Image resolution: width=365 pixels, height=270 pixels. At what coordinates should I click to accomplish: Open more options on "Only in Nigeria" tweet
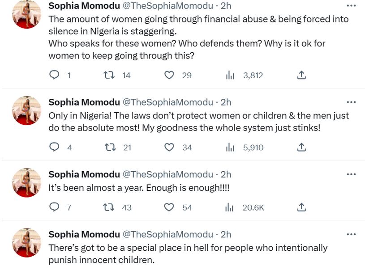pos(352,102)
